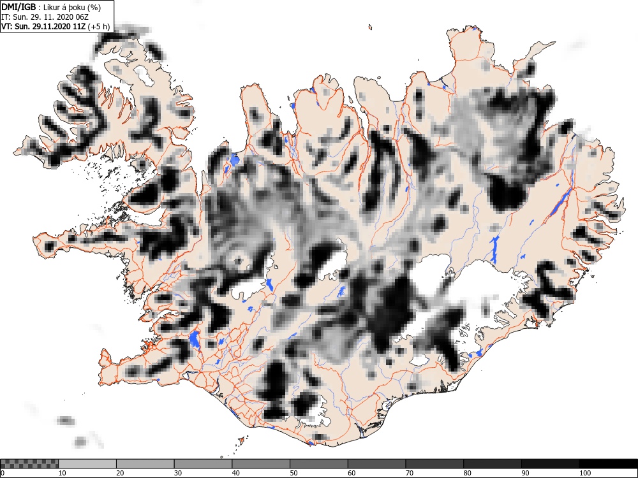Click the 10-20 light gray legend swatch
This screenshot has width=638, height=478.
tap(87, 464)
